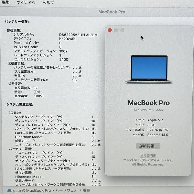This screenshot has height=194, width=194.
Task: Click serial number LVTP4QKT7R in About window
Action: click(x=158, y=130)
